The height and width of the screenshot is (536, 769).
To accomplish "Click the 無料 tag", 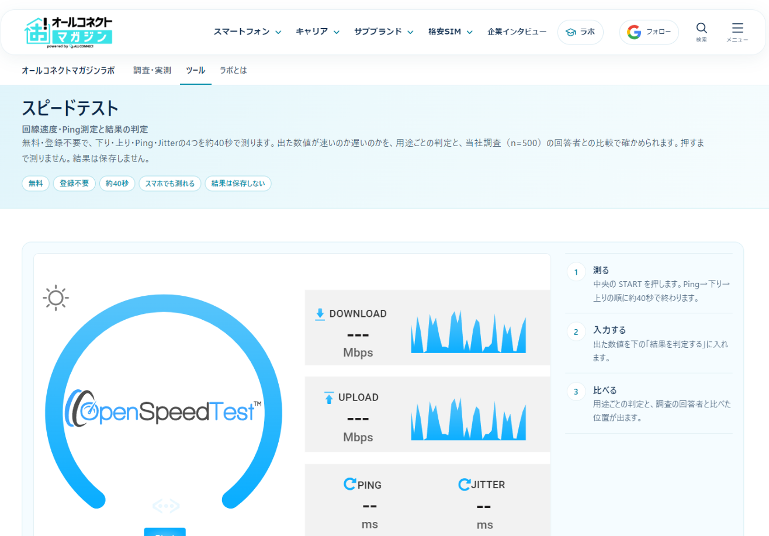I will click(36, 183).
